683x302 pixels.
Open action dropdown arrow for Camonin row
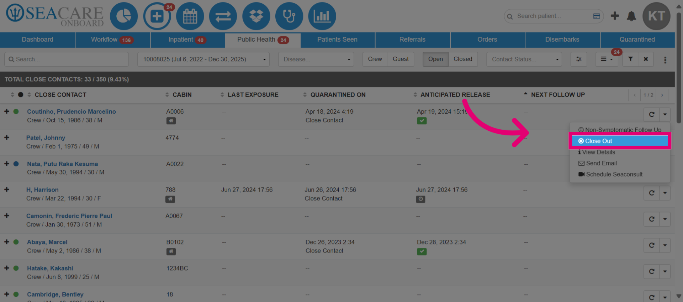665,219
